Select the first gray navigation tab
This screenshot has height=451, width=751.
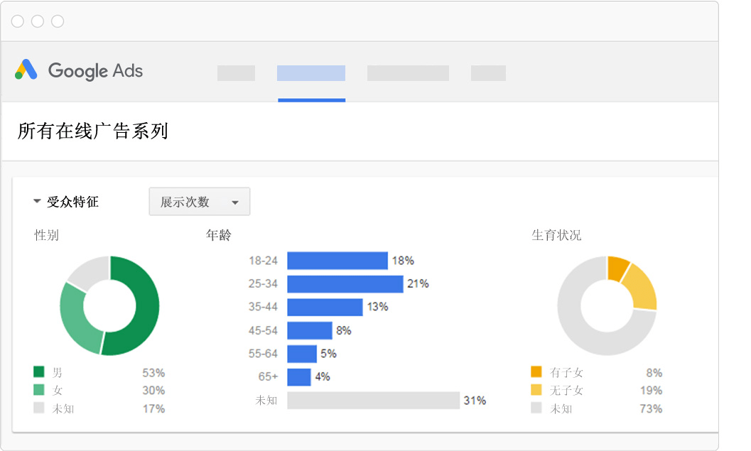pos(236,72)
